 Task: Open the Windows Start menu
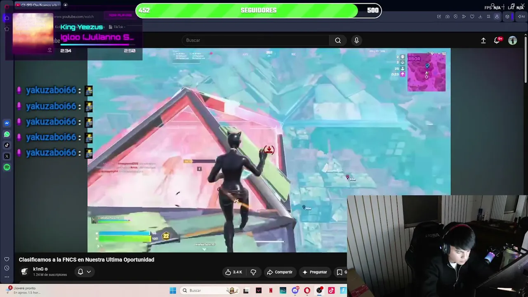(173, 290)
